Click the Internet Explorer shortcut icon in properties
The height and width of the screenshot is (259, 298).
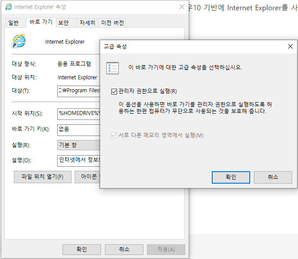pyautogui.click(x=19, y=41)
